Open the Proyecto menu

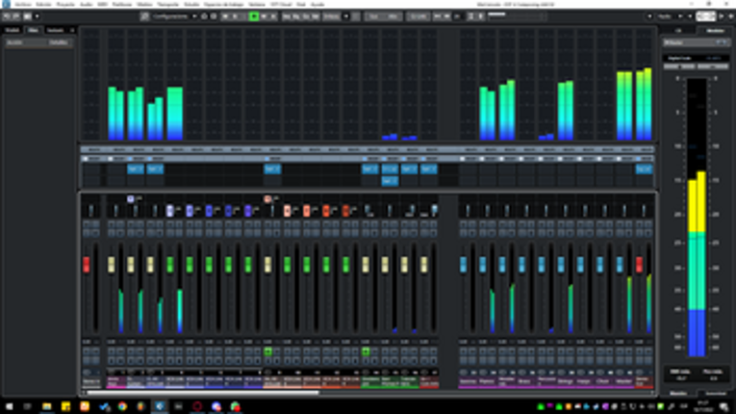tap(65, 4)
